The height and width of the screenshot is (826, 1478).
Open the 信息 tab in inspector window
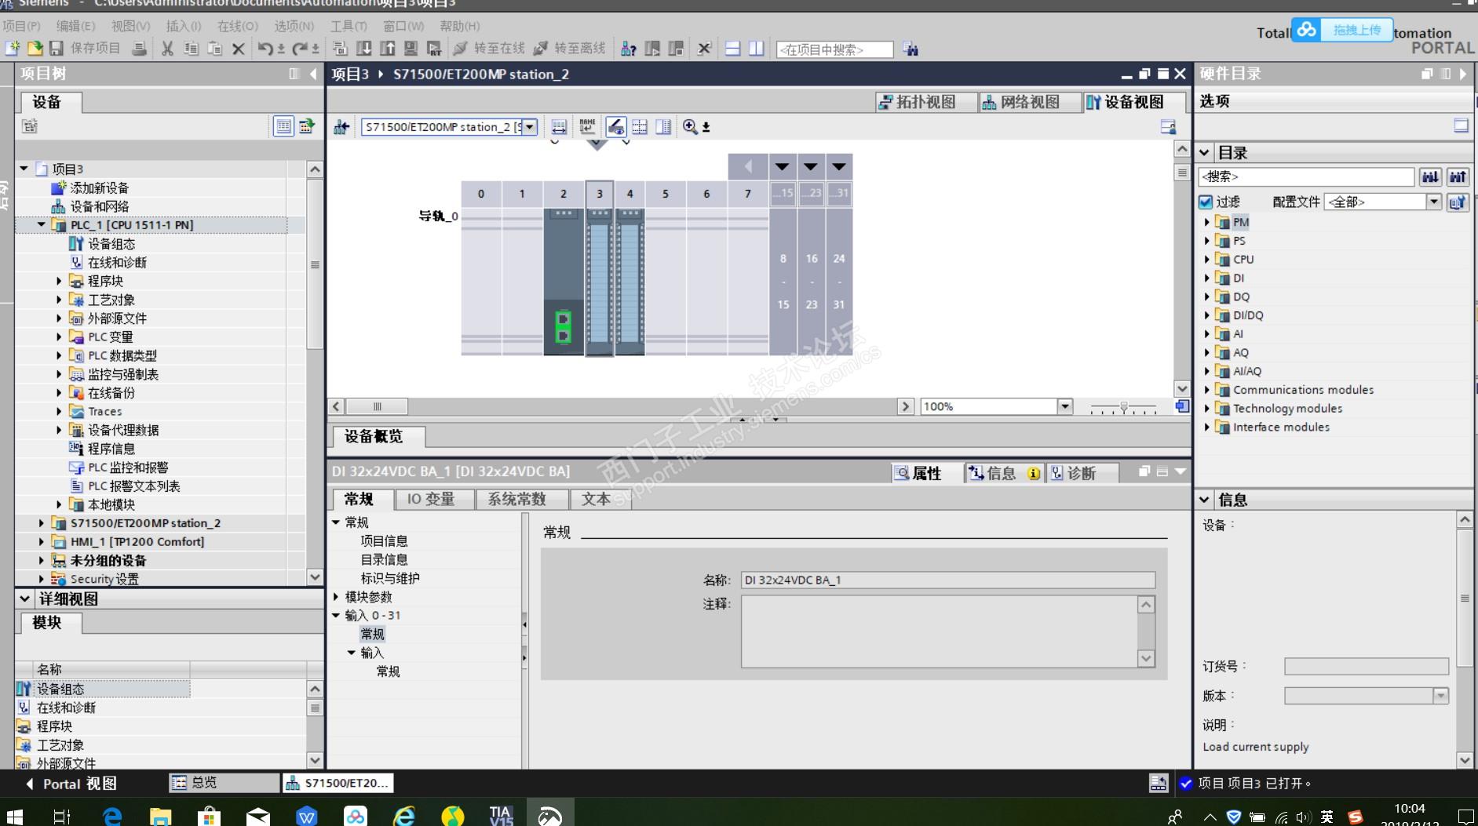[1005, 473]
